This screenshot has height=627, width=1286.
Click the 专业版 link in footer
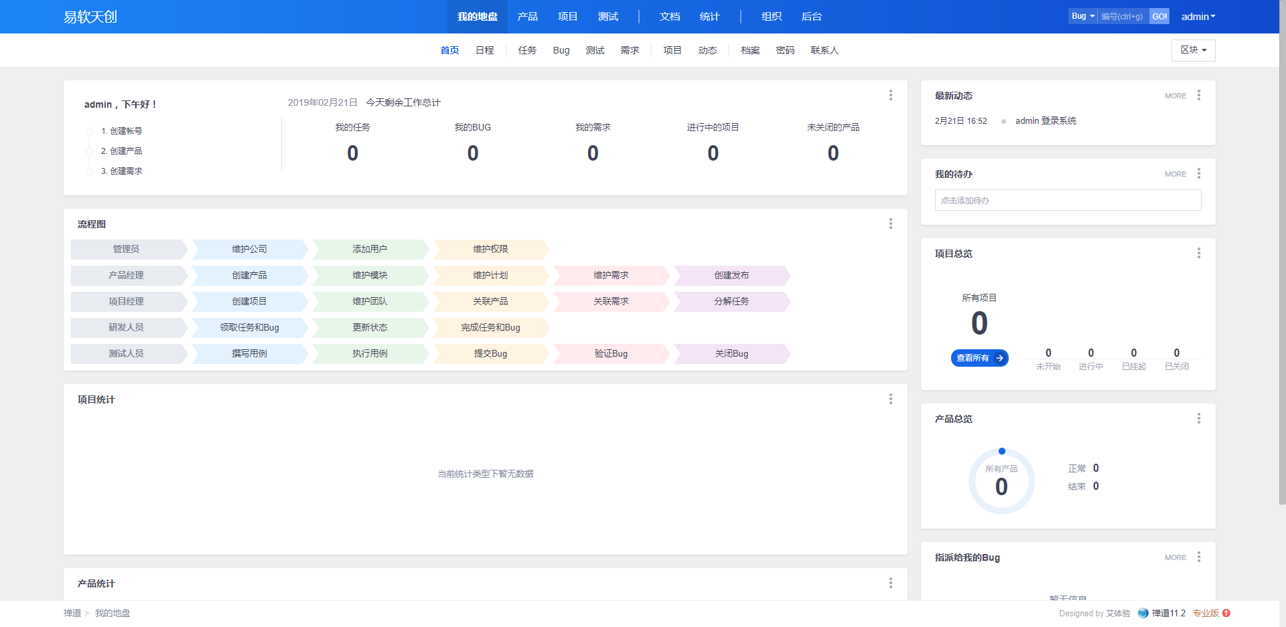point(1206,613)
